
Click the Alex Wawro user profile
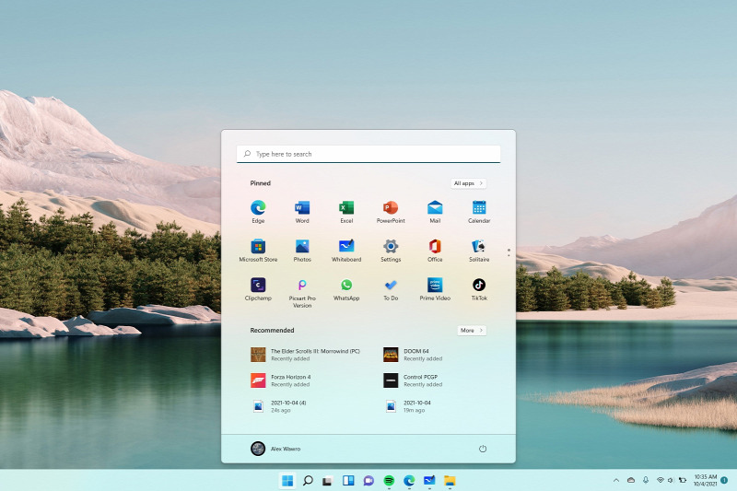click(275, 449)
